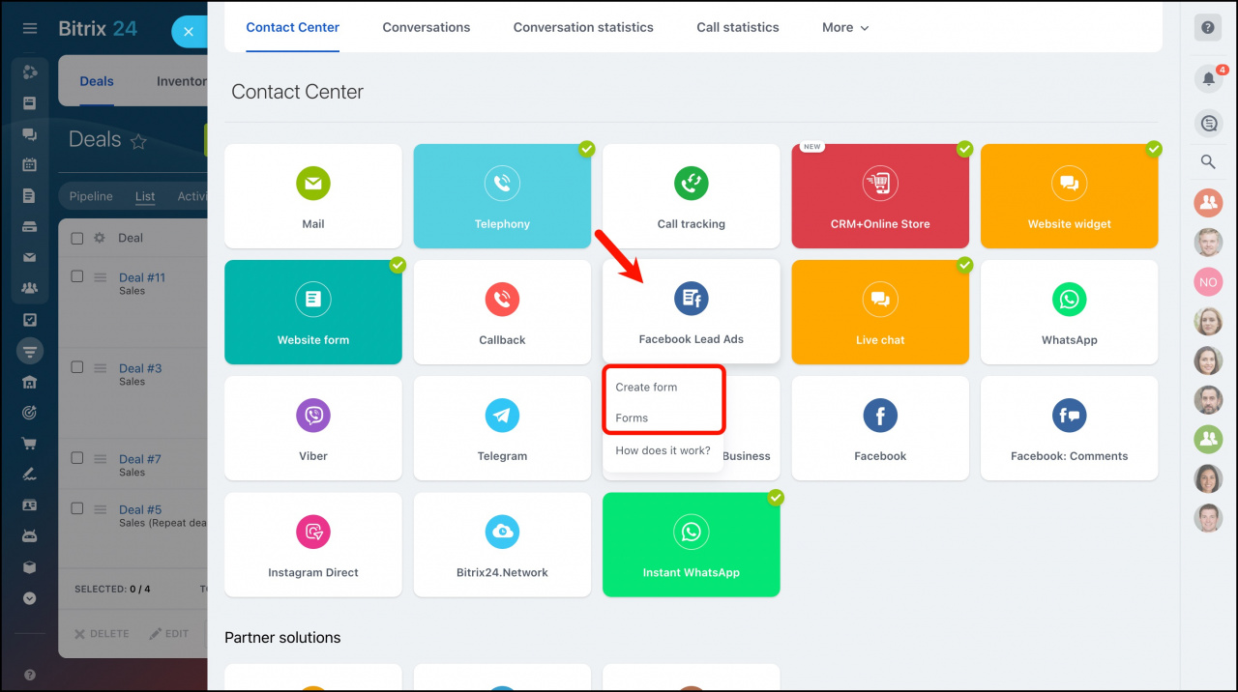Tick the checkbox for Deal #7
The width and height of the screenshot is (1238, 692).
coord(77,458)
